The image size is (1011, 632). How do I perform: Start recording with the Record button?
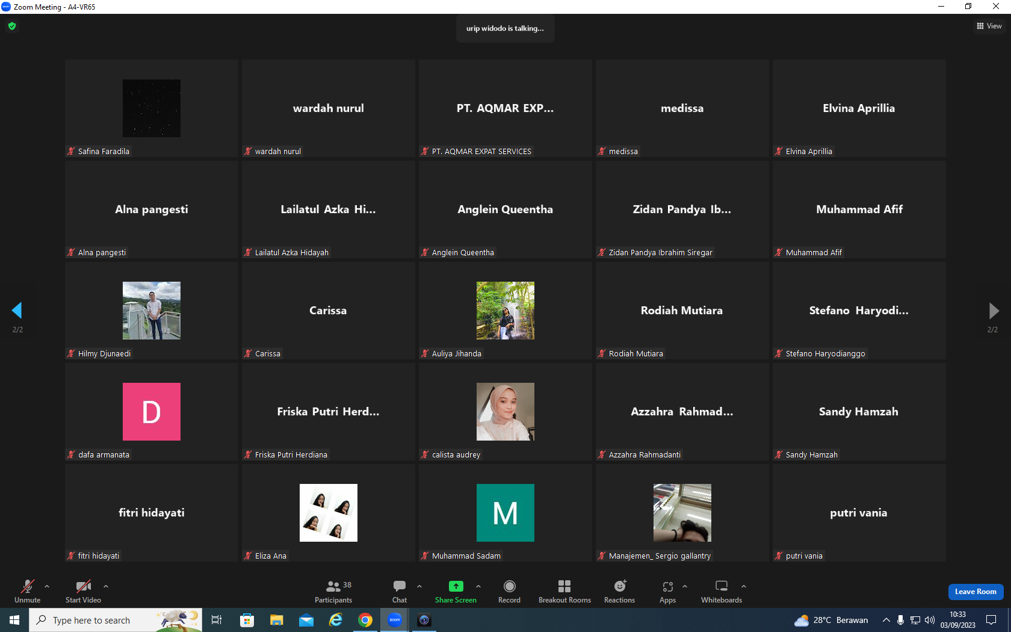[509, 592]
